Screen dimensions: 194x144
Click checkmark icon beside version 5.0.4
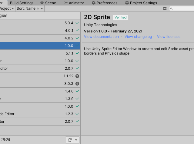pyautogui.click(x=77, y=23)
